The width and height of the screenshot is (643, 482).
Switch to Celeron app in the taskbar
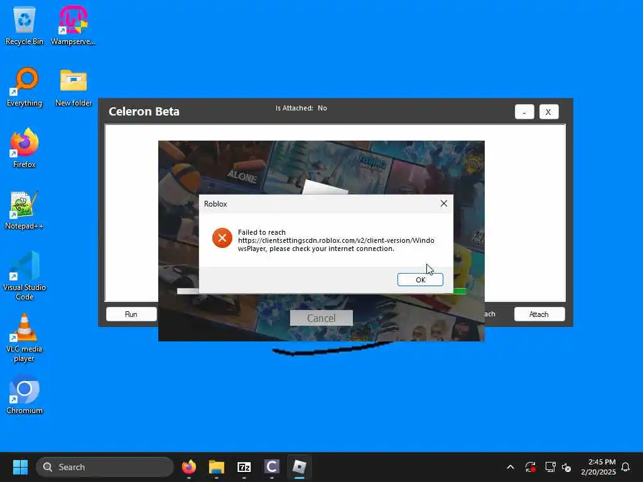(x=271, y=467)
